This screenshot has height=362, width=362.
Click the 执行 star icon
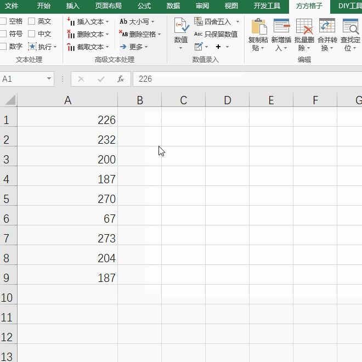pyautogui.click(x=32, y=47)
